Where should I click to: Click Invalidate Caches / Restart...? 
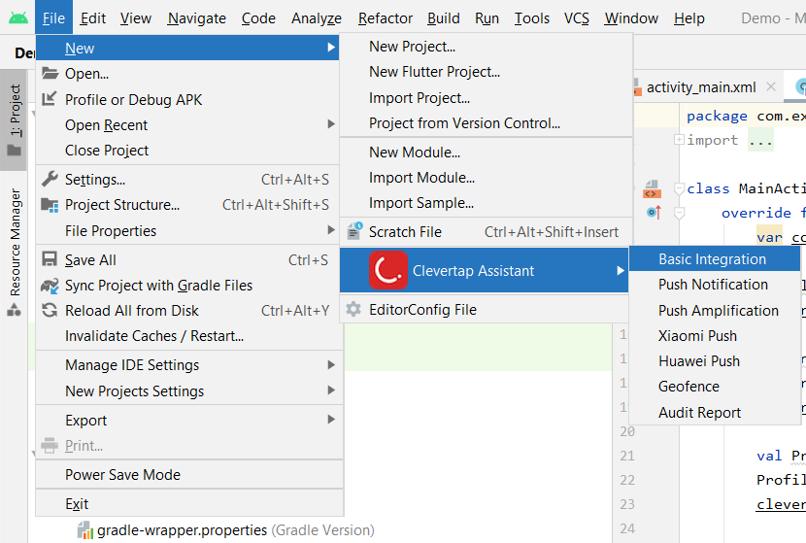[187, 336]
